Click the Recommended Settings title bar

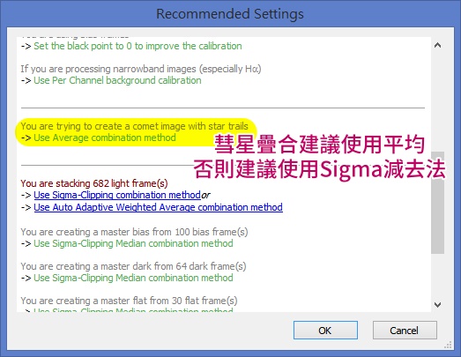[x=230, y=13]
